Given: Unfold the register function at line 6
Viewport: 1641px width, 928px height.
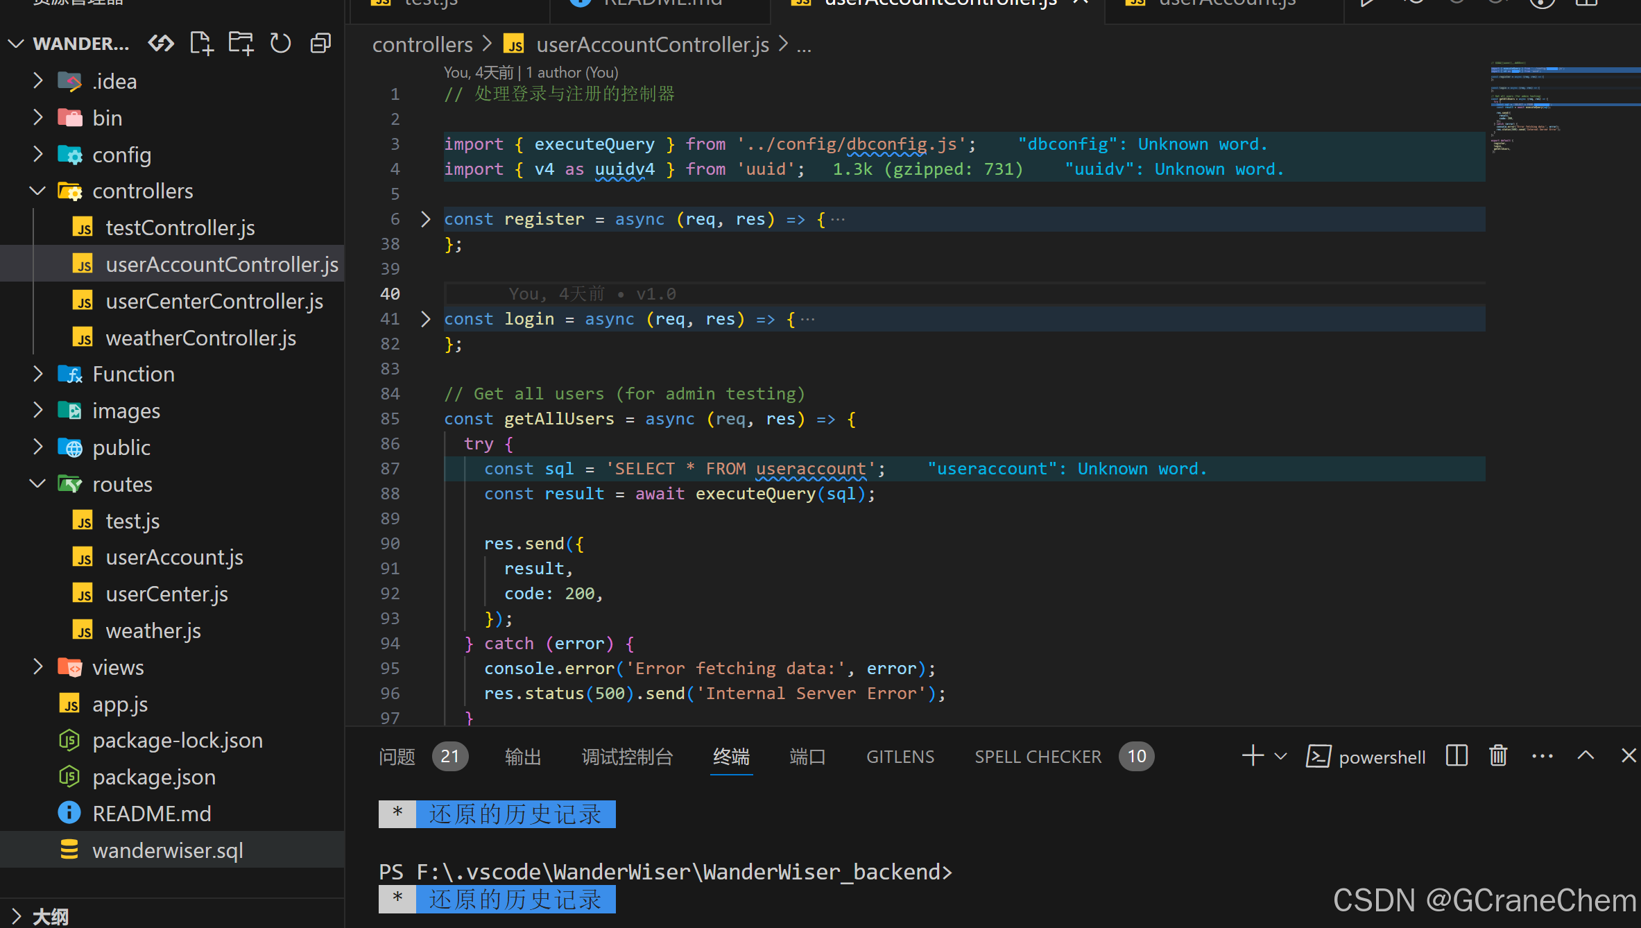Looking at the screenshot, I should (x=426, y=219).
